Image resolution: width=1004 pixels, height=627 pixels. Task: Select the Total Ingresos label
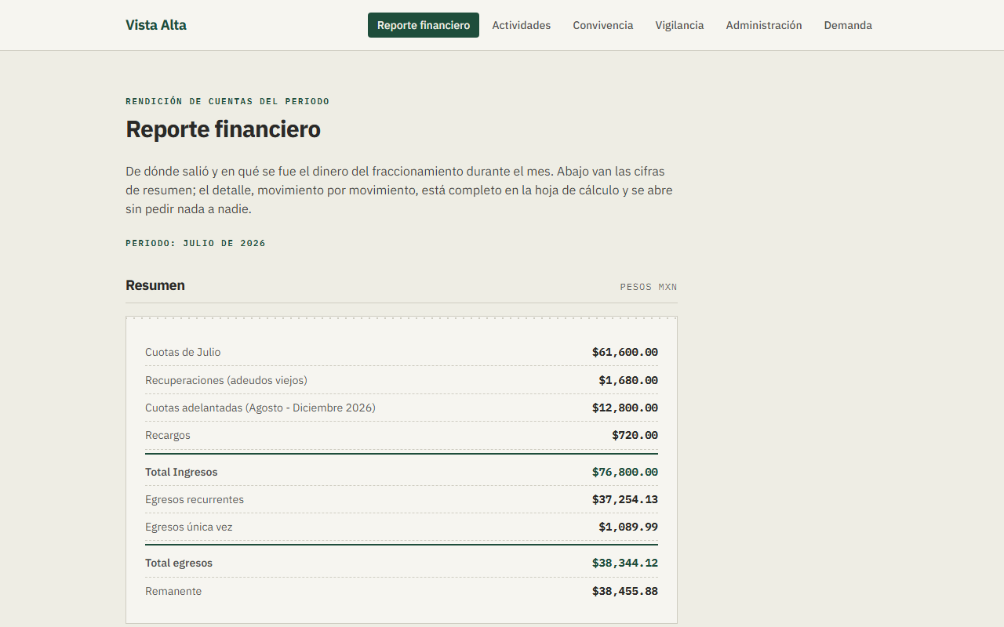coord(181,472)
